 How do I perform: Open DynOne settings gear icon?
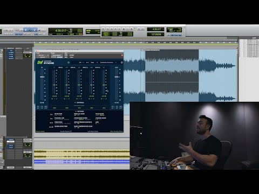click(x=122, y=63)
